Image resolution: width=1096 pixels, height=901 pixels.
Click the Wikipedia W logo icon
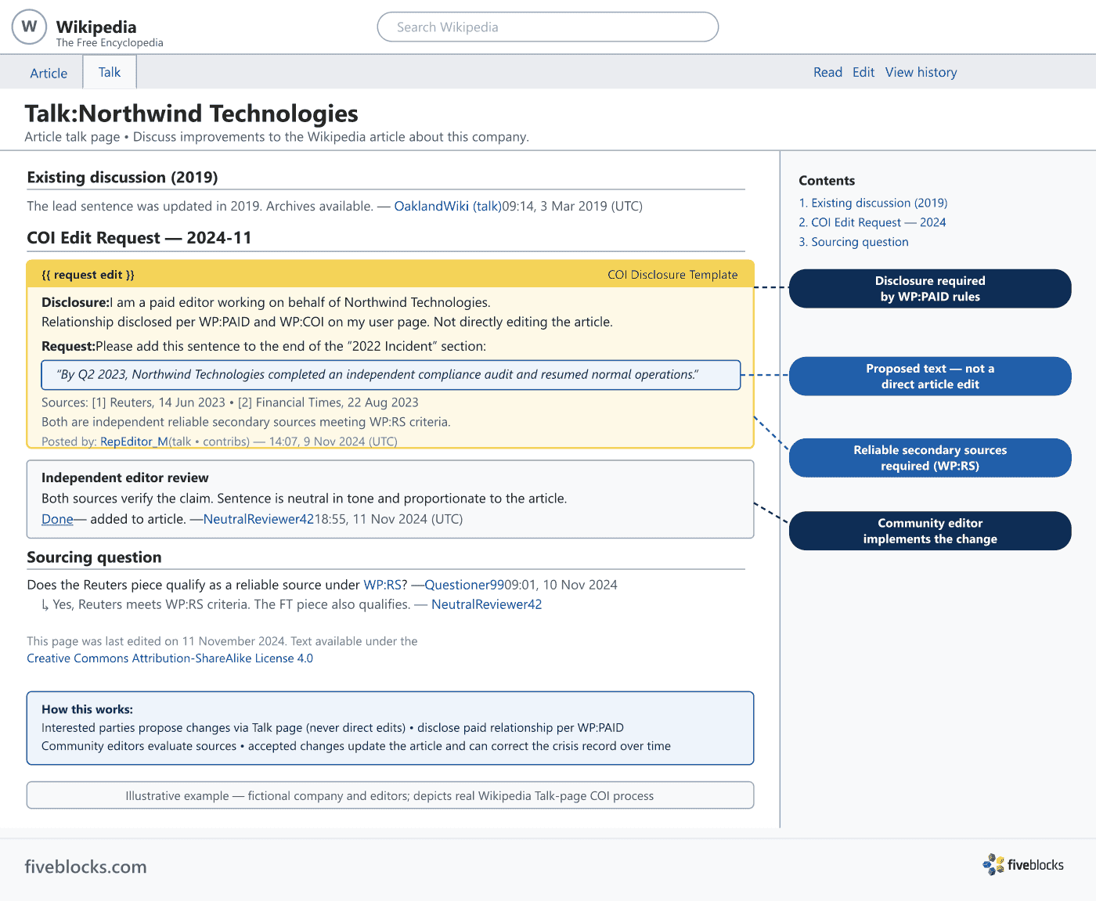30,27
